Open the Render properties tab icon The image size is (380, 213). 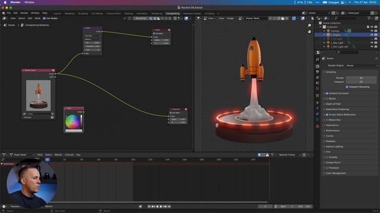tap(318, 66)
